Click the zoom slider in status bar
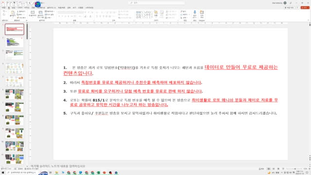This screenshot has height=175, width=311. pos(295,169)
